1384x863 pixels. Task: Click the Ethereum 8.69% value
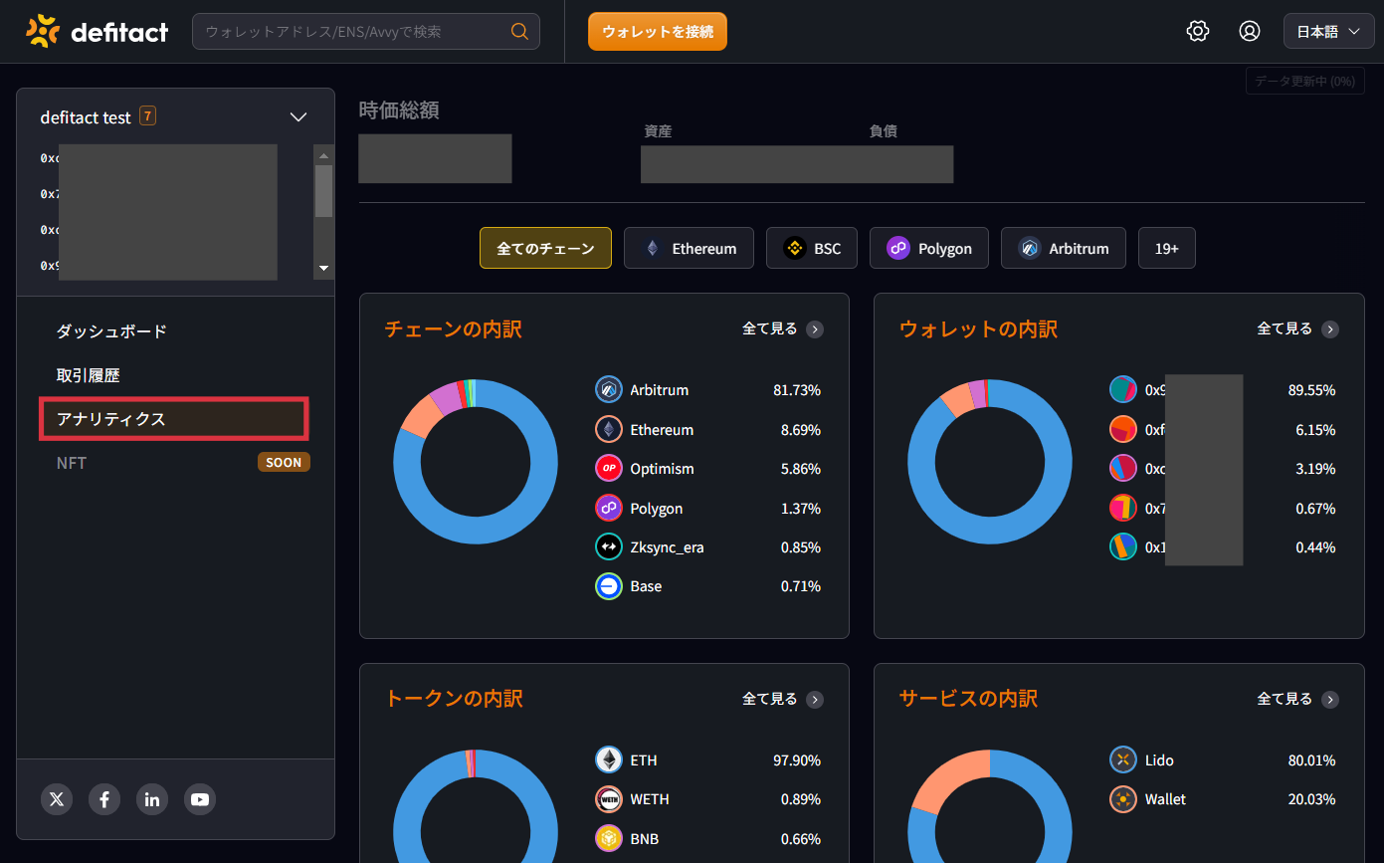coord(801,430)
